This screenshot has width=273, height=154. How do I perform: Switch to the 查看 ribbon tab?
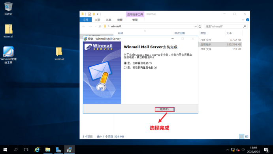(120, 20)
